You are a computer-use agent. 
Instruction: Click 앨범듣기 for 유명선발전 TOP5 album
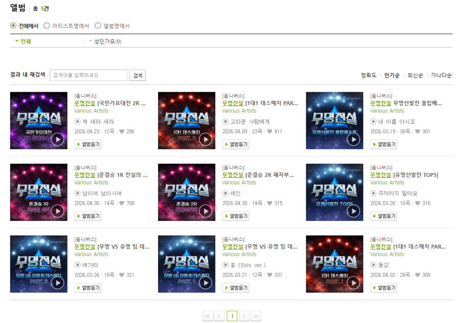point(384,216)
